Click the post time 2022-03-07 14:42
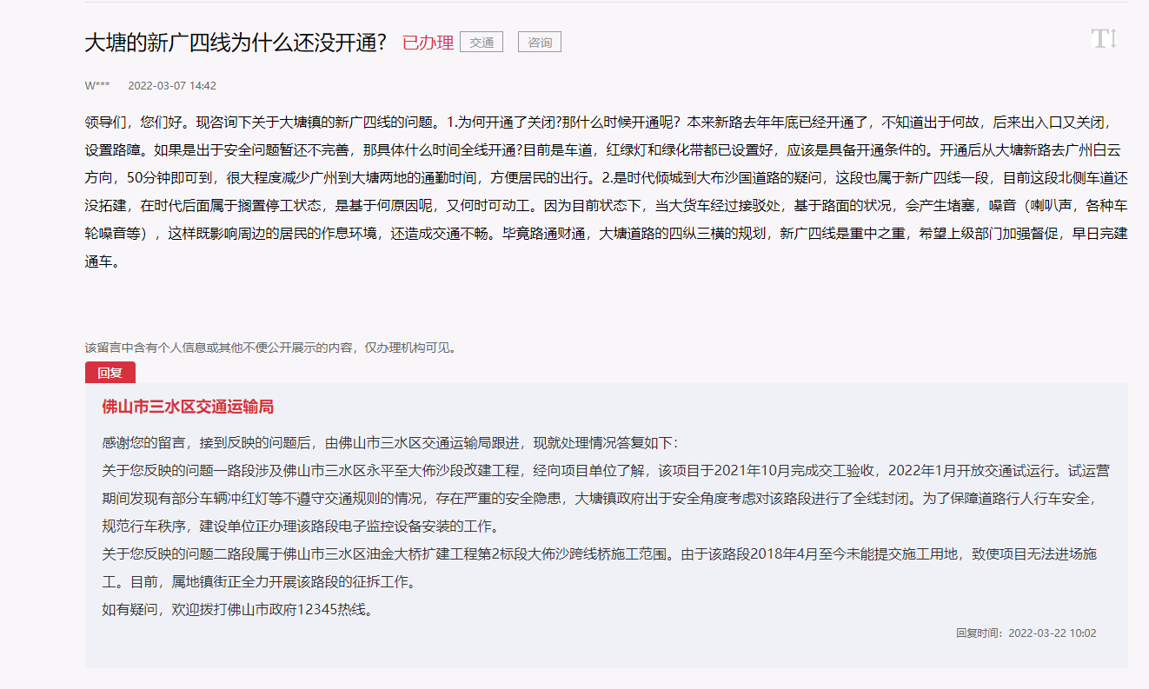The height and width of the screenshot is (689, 1149). (x=172, y=86)
